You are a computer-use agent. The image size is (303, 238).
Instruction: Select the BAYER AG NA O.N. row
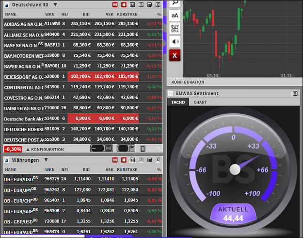pyautogui.click(x=83, y=66)
